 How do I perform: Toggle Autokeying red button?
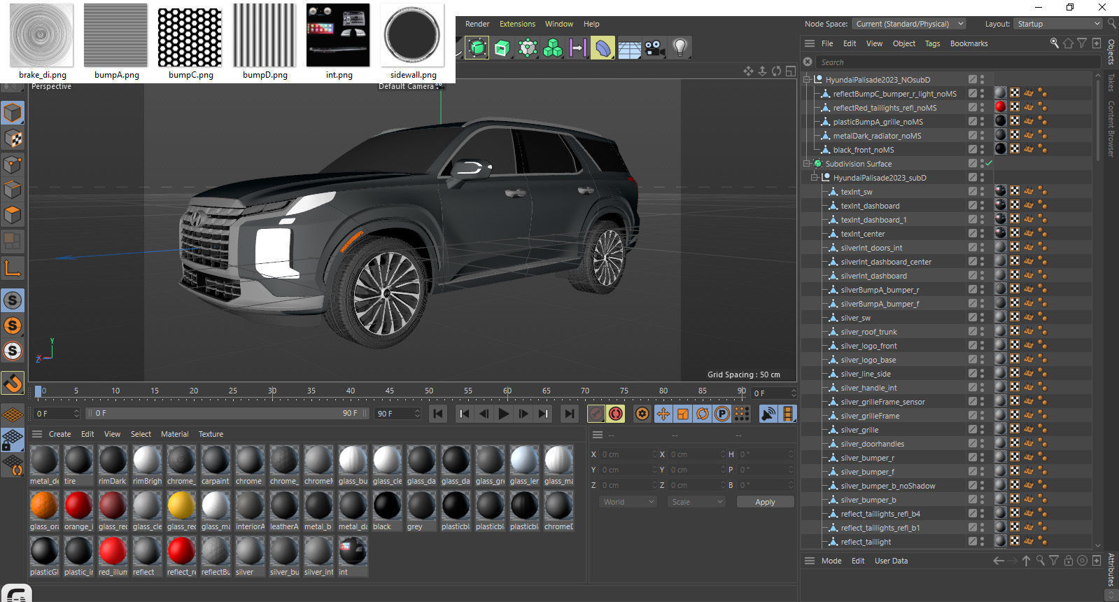pos(616,414)
